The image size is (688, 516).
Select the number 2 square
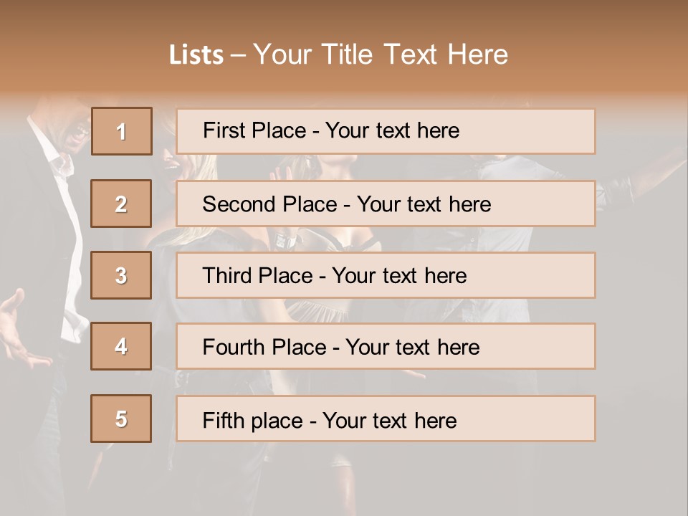tap(121, 204)
